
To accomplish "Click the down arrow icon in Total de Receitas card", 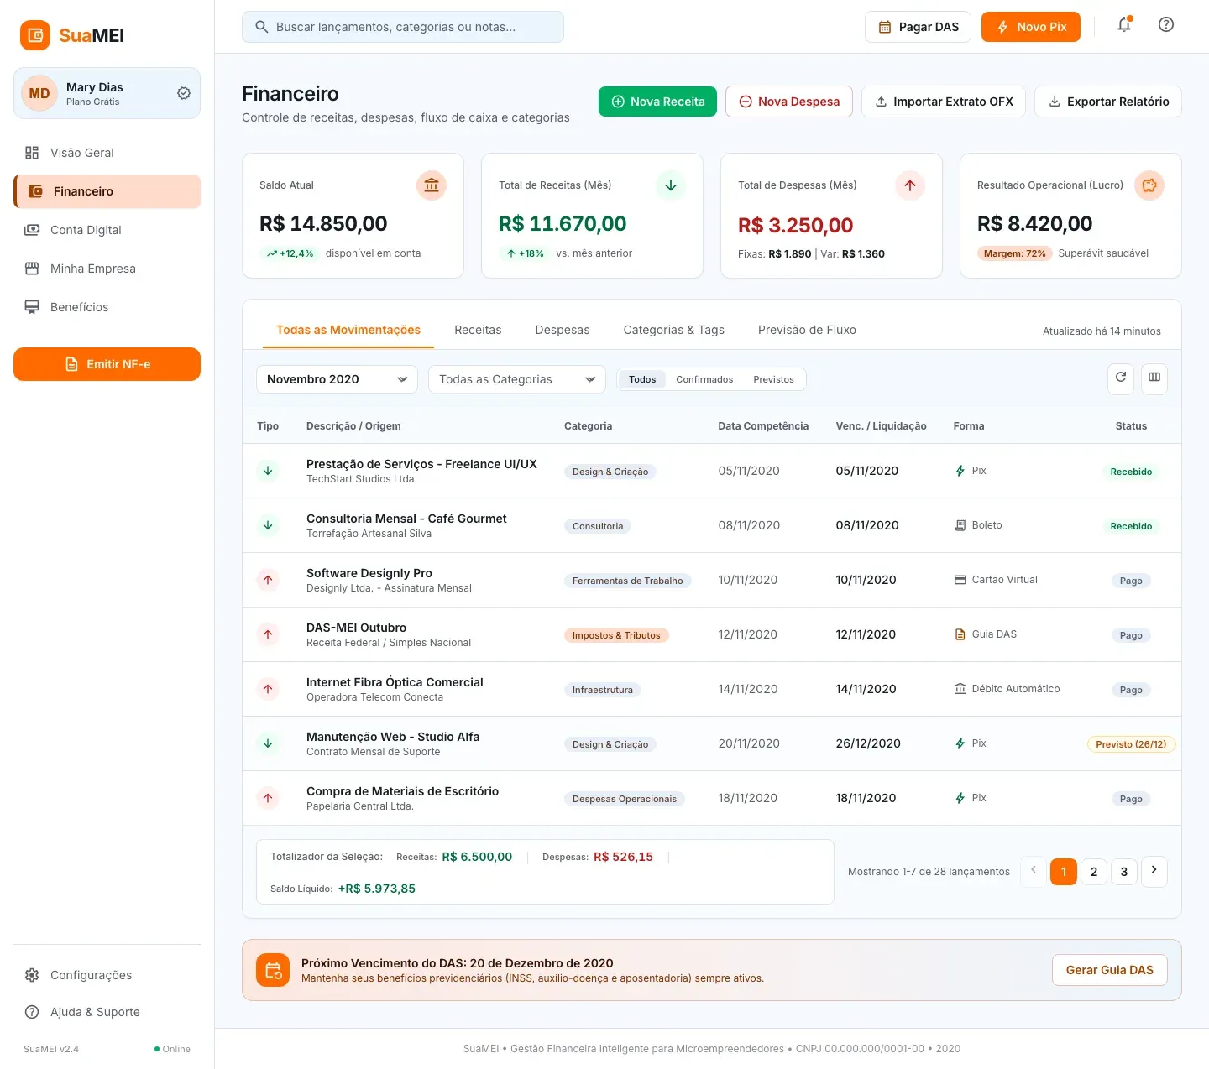I will tap(671, 185).
